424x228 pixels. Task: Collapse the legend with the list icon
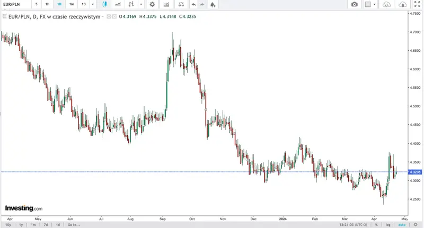(4, 16)
